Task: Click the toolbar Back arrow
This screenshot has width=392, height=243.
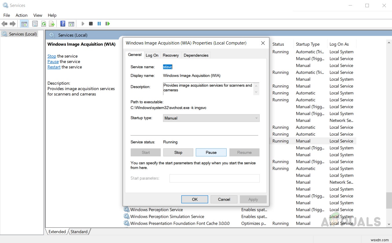Action: pyautogui.click(x=5, y=24)
